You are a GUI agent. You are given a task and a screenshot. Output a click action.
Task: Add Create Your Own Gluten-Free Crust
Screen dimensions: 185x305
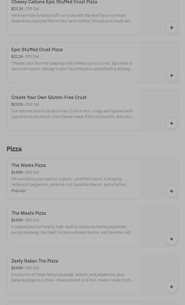(172, 123)
